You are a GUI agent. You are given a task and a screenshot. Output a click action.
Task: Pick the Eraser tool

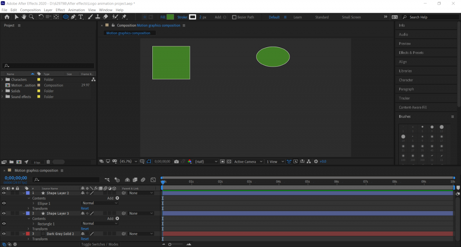click(105, 17)
